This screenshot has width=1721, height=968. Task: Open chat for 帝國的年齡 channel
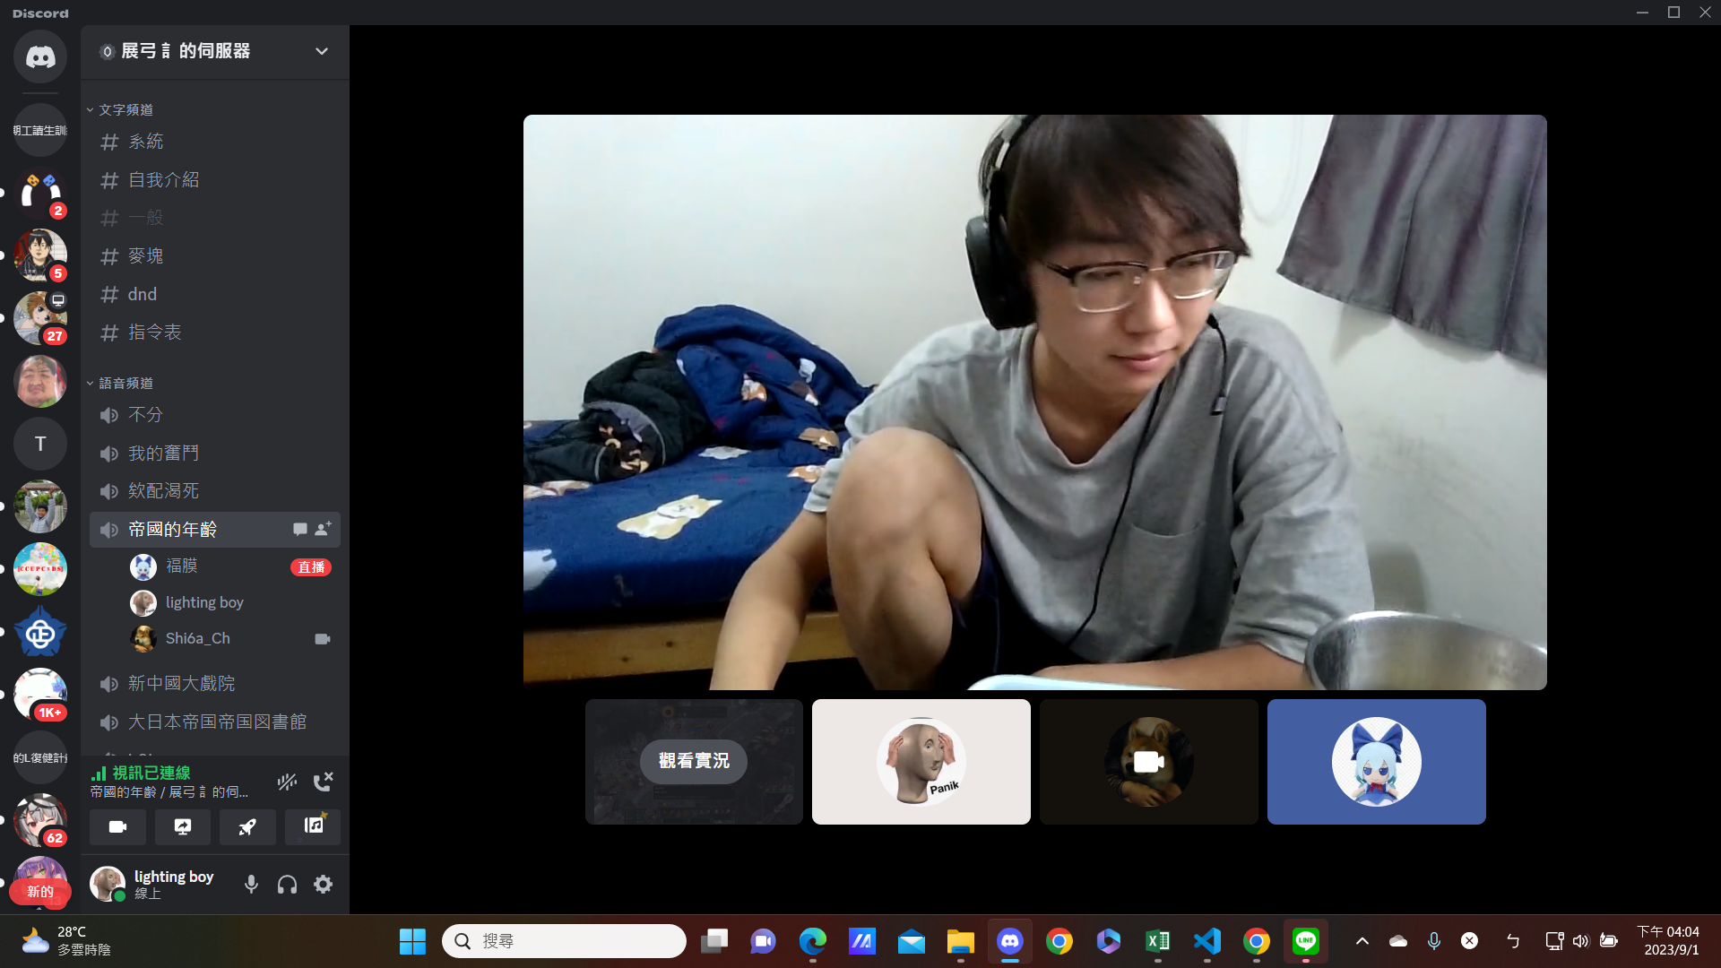pos(300,530)
